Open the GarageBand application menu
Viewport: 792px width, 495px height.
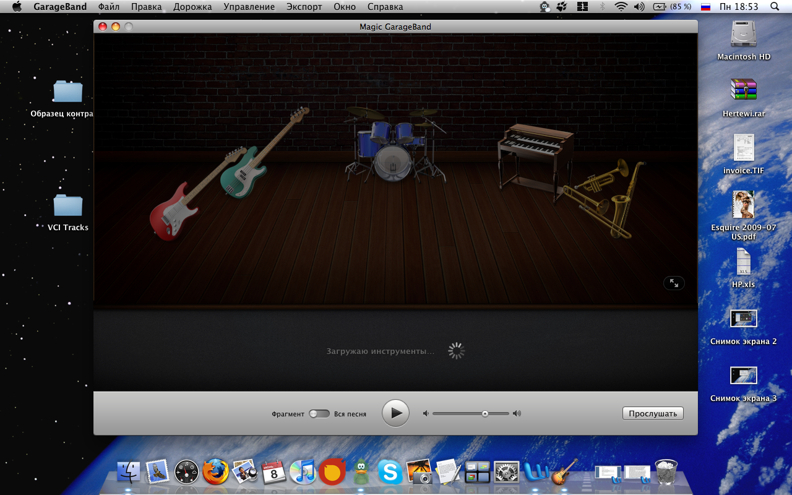point(60,7)
